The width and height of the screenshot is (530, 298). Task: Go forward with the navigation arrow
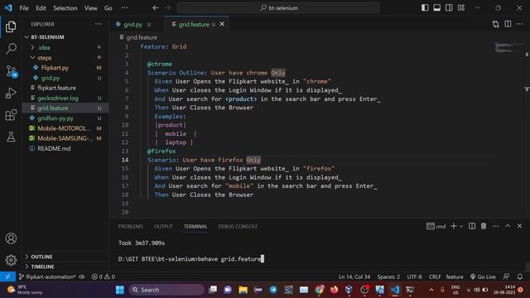click(168, 7)
